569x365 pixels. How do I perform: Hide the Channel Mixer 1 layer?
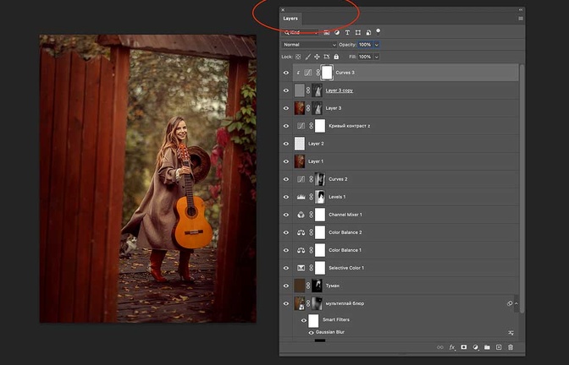click(x=286, y=215)
